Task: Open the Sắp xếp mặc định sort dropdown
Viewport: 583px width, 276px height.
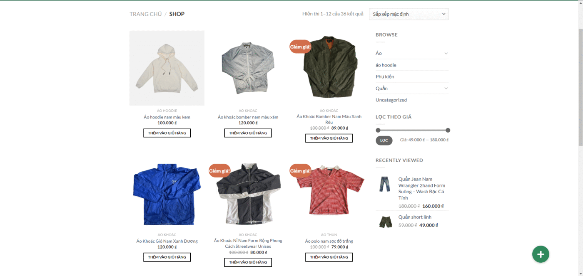Action: click(409, 14)
